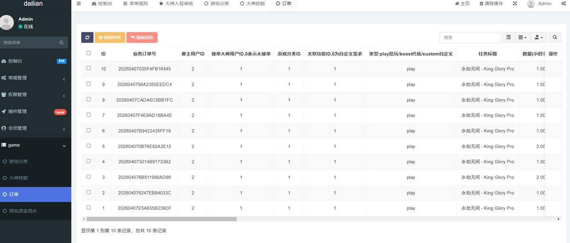Click the horizontal scrollbar thumb under the table
The width and height of the screenshot is (570, 243).
[161, 219]
